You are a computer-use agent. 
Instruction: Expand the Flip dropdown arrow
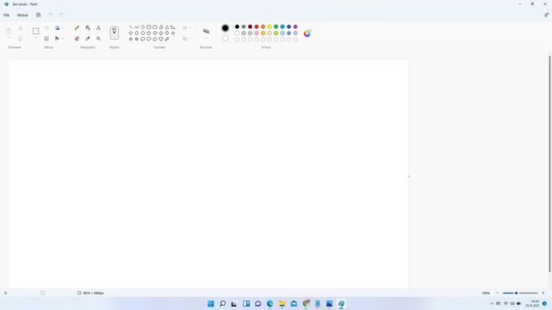point(63,39)
